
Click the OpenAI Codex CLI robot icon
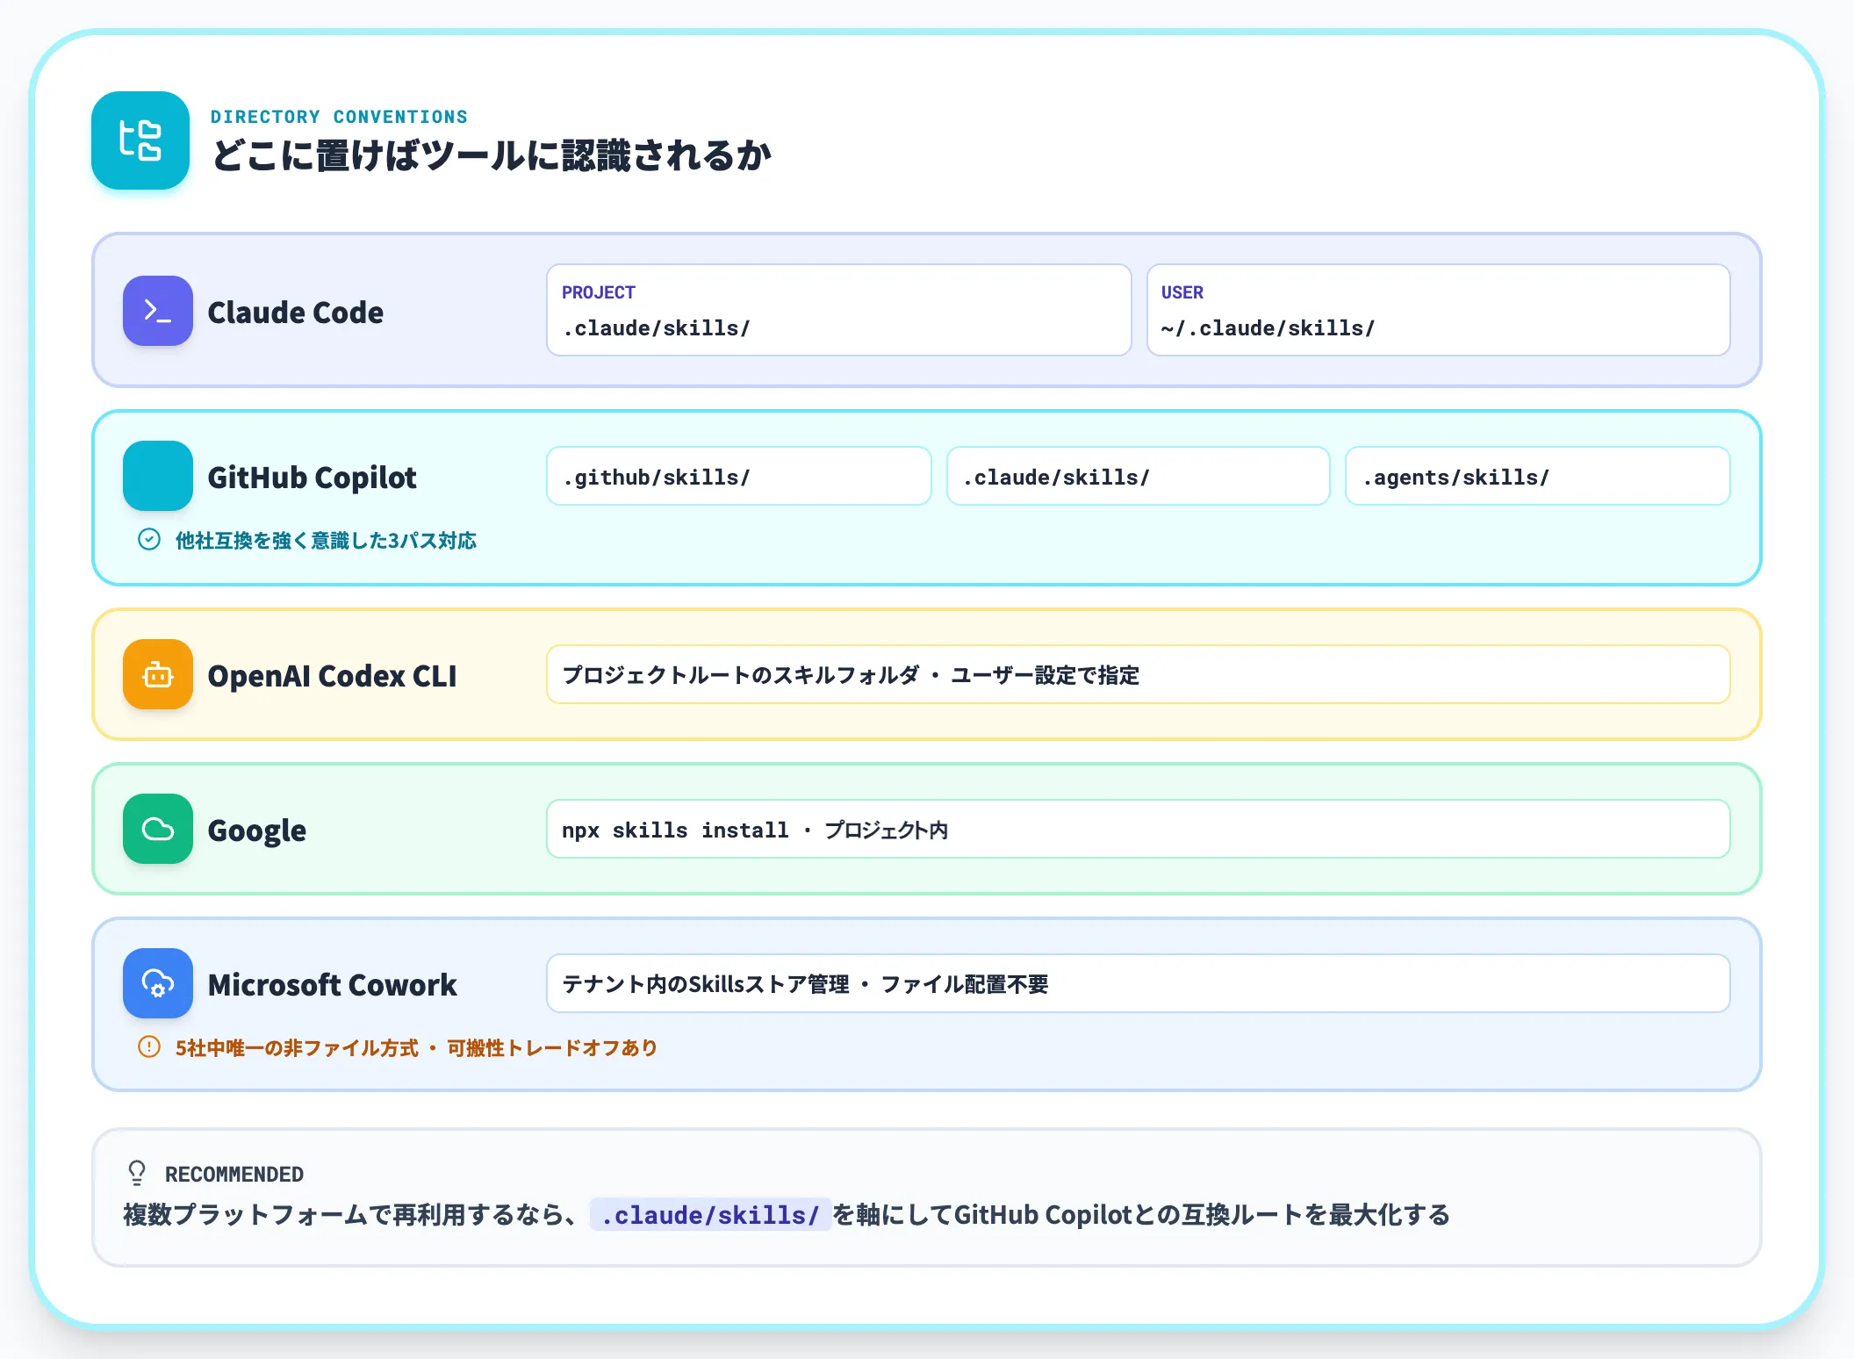click(158, 674)
